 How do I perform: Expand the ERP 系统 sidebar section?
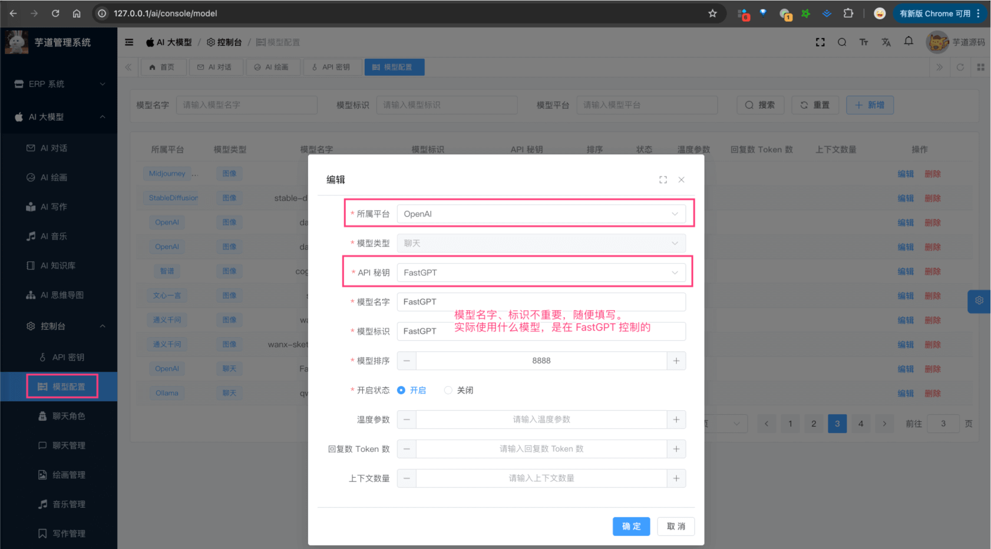point(58,84)
